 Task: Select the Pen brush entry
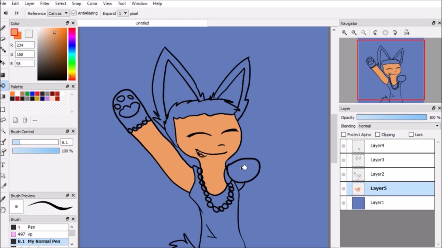(x=39, y=227)
